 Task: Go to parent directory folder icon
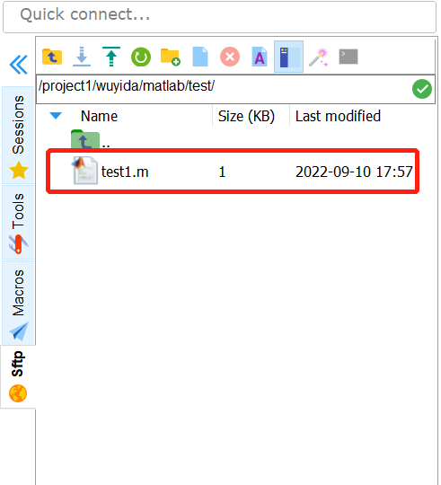point(52,57)
